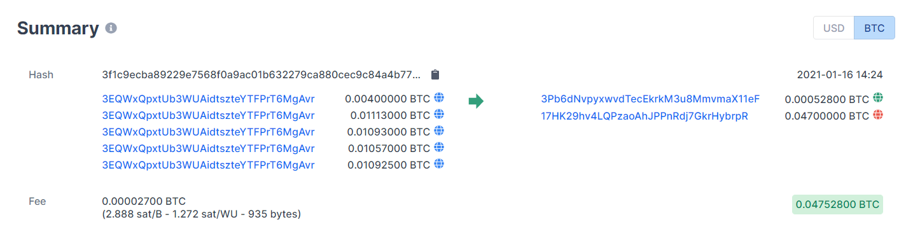This screenshot has width=920, height=236.
Task: Open output address 3Pb6dNvpyxwvdTecEkrkM3u8MmvmaX11eF
Action: pyautogui.click(x=650, y=99)
